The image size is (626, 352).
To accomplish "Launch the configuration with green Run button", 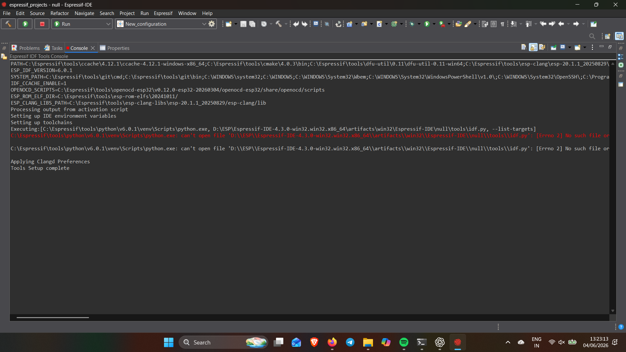I will 25,24.
